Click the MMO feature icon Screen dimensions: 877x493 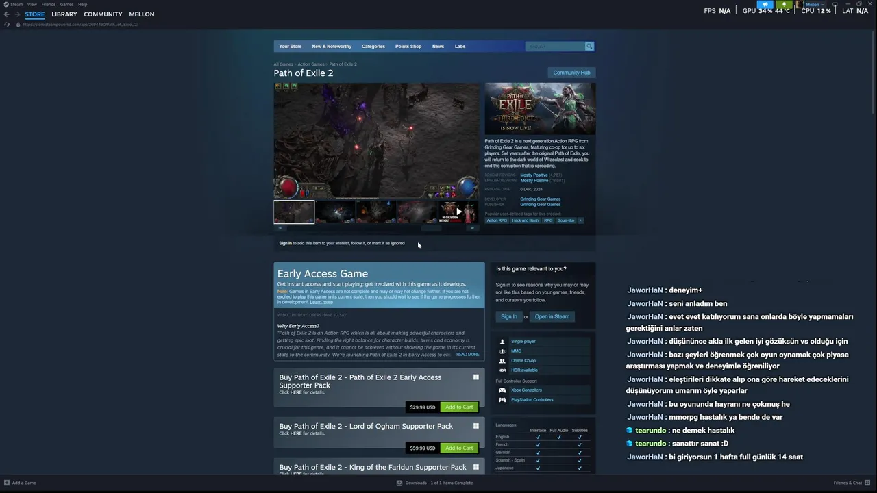pos(502,351)
